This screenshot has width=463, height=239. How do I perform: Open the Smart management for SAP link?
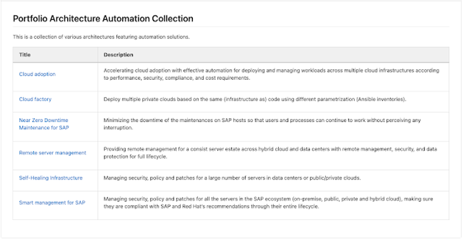pyautogui.click(x=52, y=203)
